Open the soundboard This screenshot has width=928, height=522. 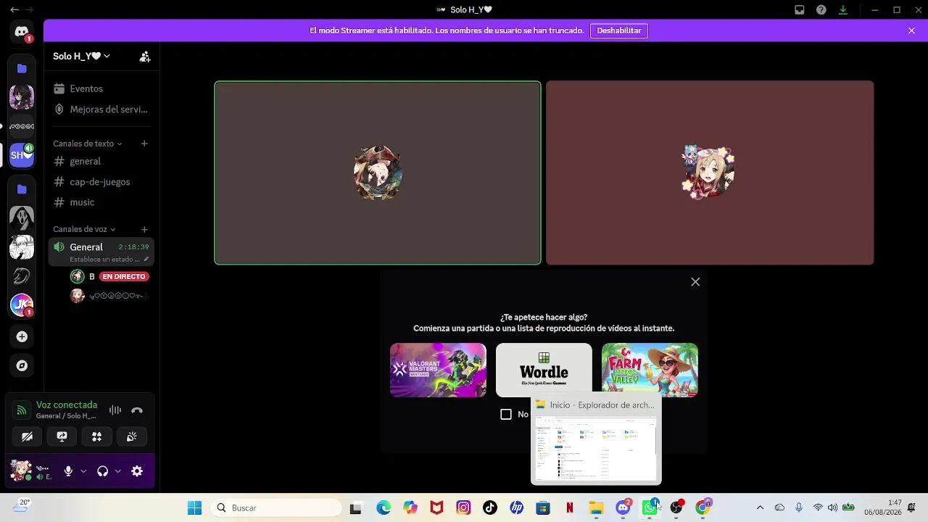coord(132,436)
